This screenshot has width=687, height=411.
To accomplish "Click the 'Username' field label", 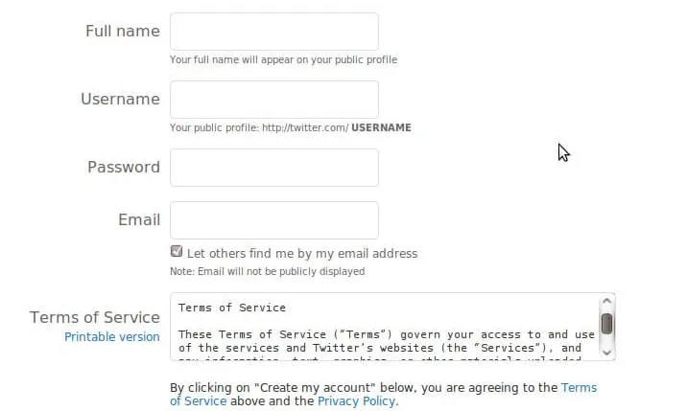I will coord(120,100).
